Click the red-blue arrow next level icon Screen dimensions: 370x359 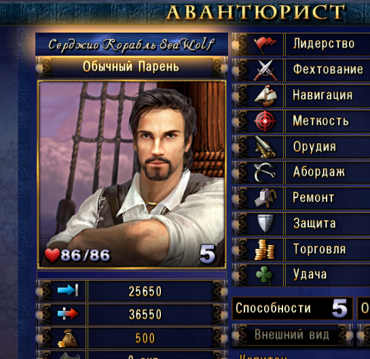coord(68,314)
